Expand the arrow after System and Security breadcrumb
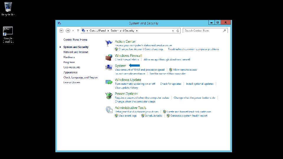Viewport: 283px width, 159px height. click(137, 31)
